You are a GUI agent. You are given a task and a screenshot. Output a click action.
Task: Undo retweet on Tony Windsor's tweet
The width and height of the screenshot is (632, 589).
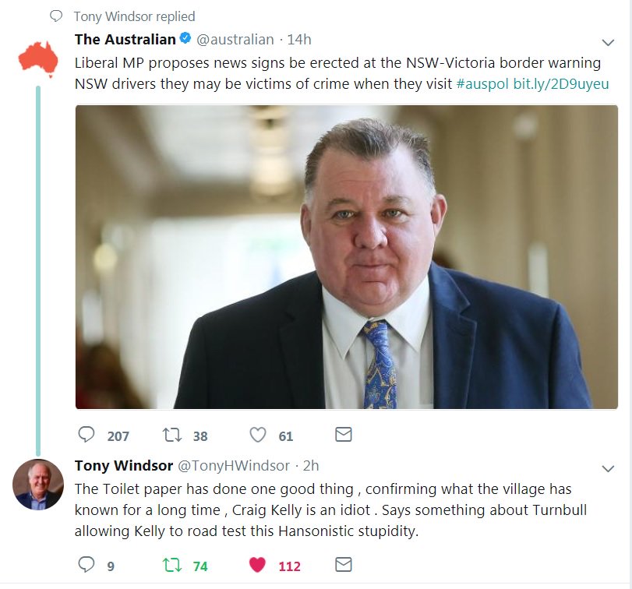pyautogui.click(x=172, y=565)
